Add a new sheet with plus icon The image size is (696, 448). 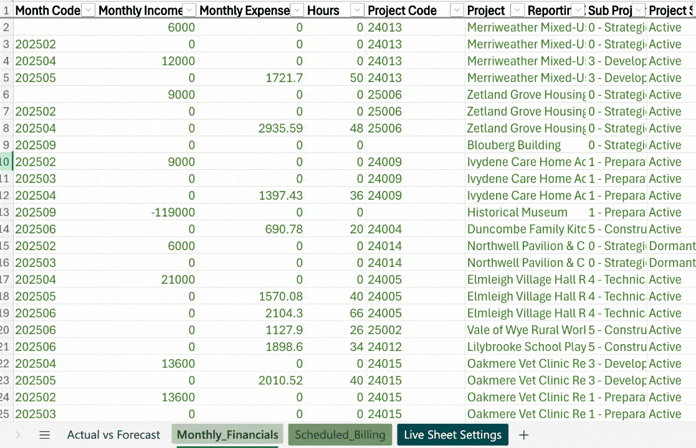[524, 435]
